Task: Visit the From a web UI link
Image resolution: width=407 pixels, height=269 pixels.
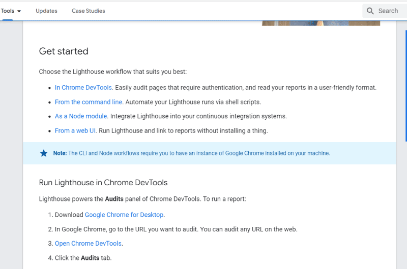Action: (75, 131)
